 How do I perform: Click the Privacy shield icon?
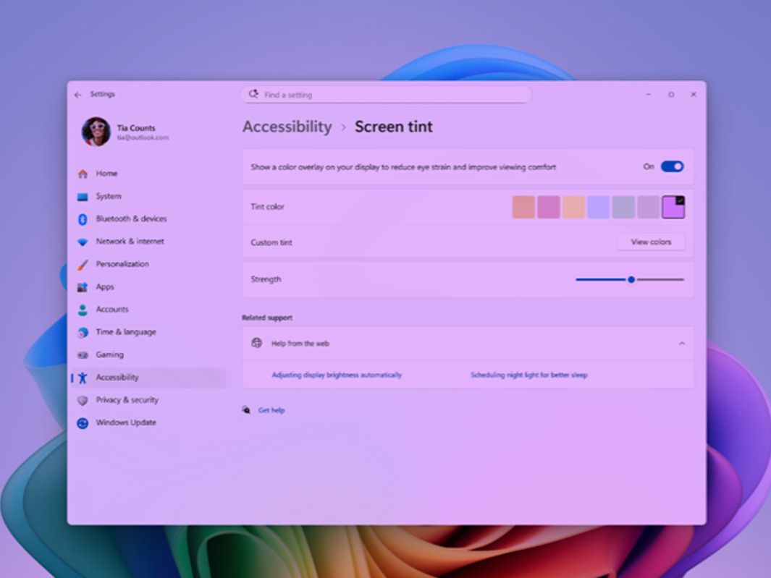(x=83, y=400)
